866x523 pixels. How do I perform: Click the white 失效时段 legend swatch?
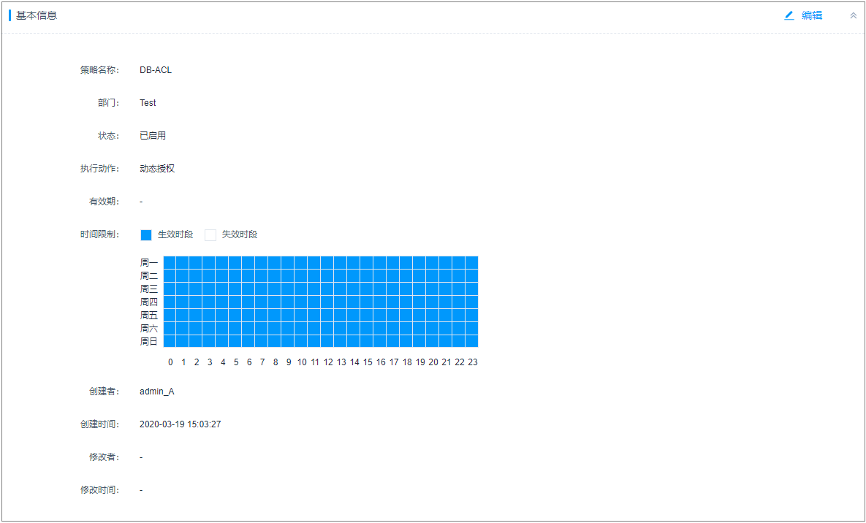[210, 234]
